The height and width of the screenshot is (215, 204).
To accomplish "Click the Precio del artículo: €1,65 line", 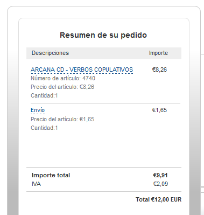I will [x=62, y=119].
